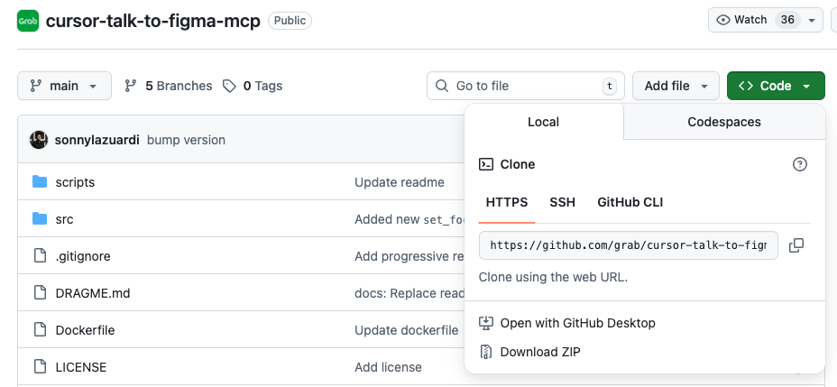Select the GitHub CLI clone tab
Viewport: 837px width, 387px height.
click(630, 202)
